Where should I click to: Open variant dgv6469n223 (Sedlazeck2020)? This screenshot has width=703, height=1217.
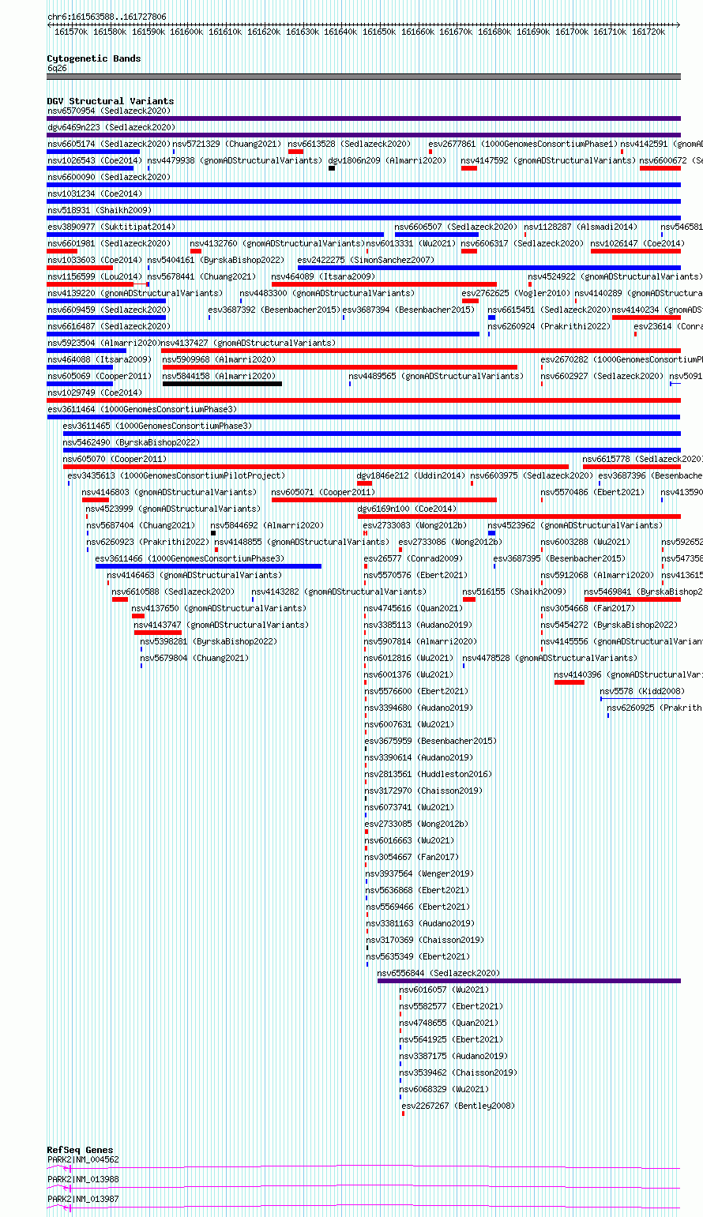click(111, 127)
